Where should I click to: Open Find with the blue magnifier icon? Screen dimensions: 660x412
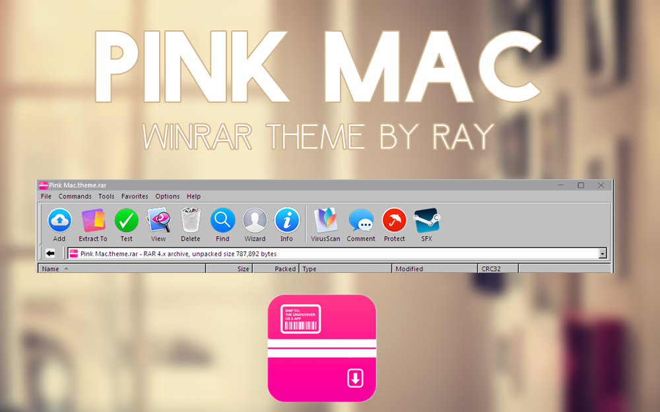pos(222,220)
